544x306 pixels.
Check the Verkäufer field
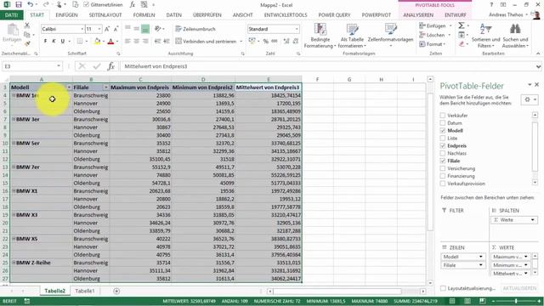442,116
